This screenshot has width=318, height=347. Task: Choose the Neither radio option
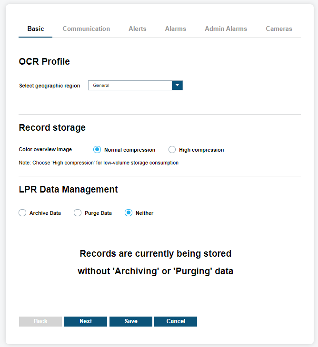[x=129, y=213]
